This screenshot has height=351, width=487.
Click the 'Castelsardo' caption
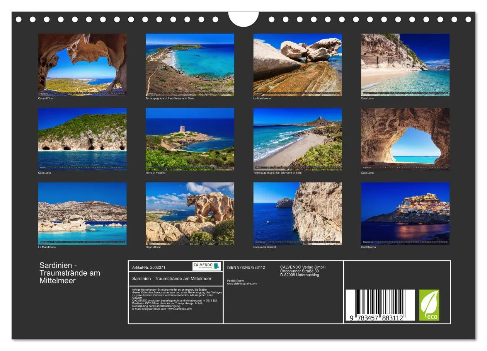tap(368, 247)
